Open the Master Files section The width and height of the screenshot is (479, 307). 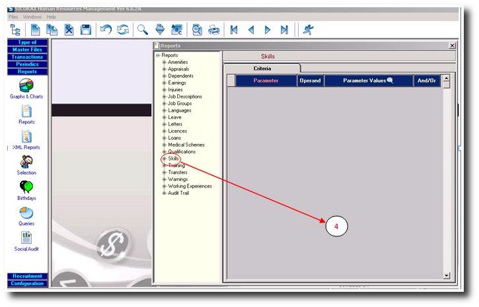(x=26, y=50)
